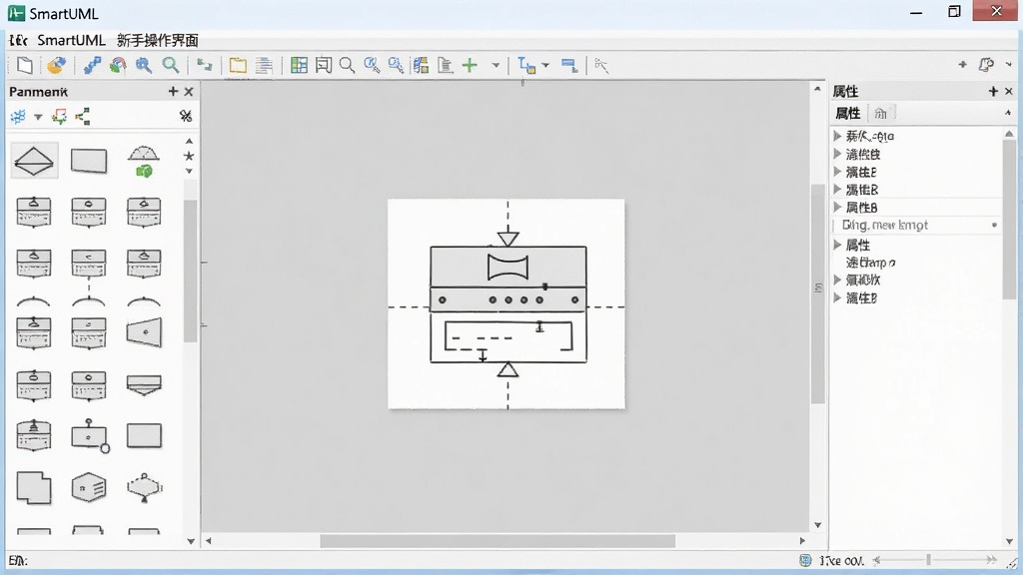The image size is (1023, 575).
Task: Open the 'Ding. mew kmgt' dropdown field
Action: (x=917, y=225)
